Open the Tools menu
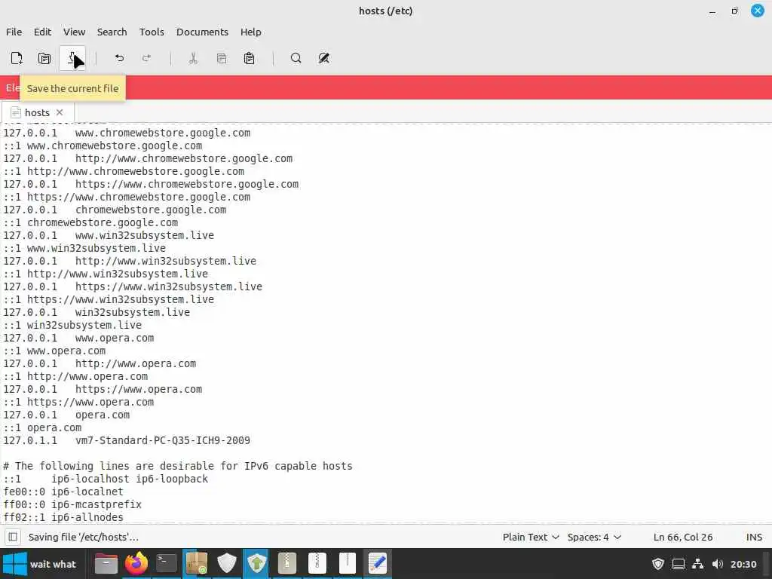Screen dimensions: 772x579 pos(151,32)
